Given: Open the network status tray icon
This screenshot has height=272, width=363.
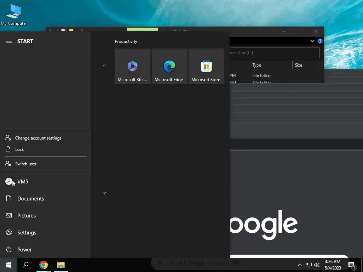Looking at the screenshot, I should (x=309, y=265).
